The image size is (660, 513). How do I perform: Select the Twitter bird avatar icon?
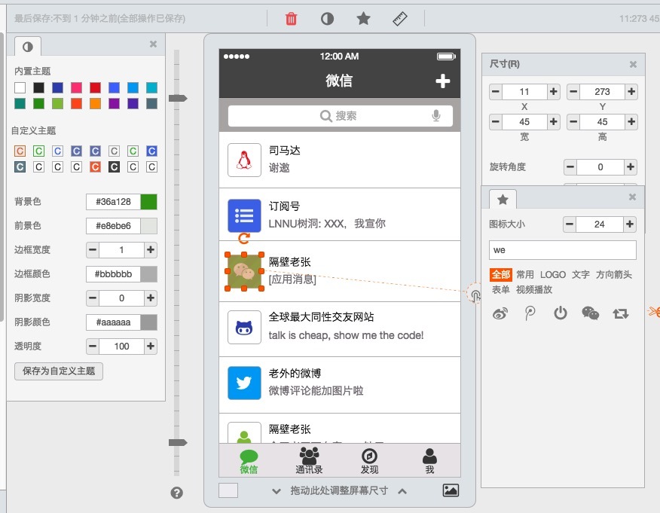tap(244, 383)
